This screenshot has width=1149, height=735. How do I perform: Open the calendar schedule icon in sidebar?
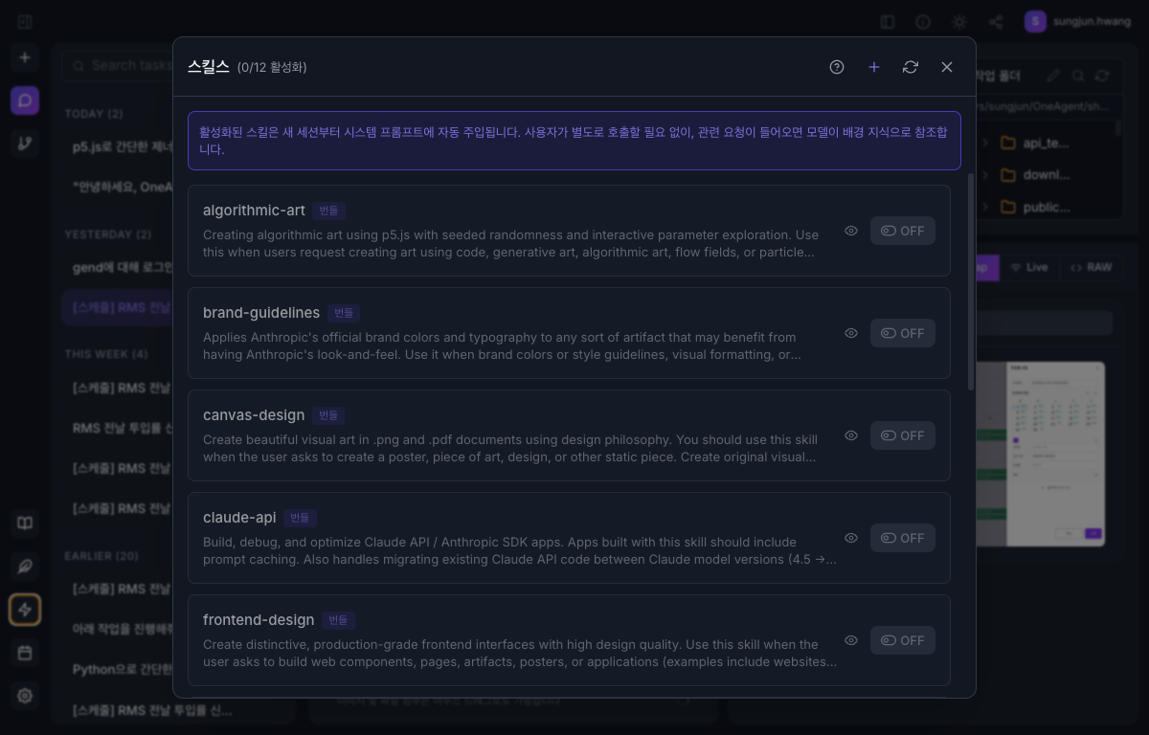click(25, 653)
